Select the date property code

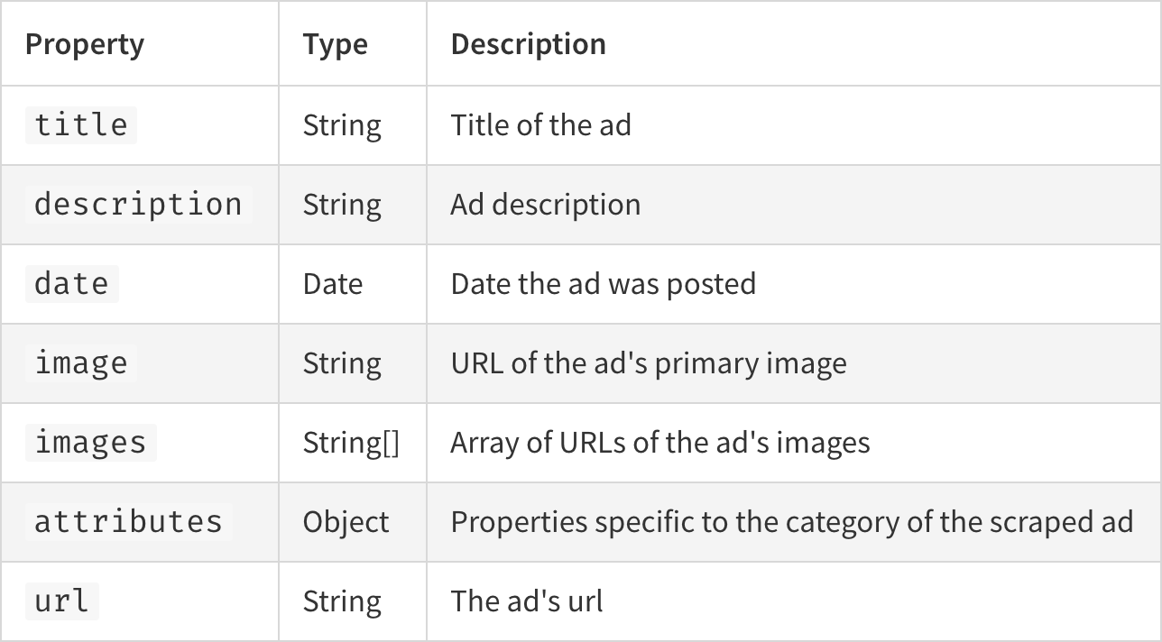click(72, 283)
